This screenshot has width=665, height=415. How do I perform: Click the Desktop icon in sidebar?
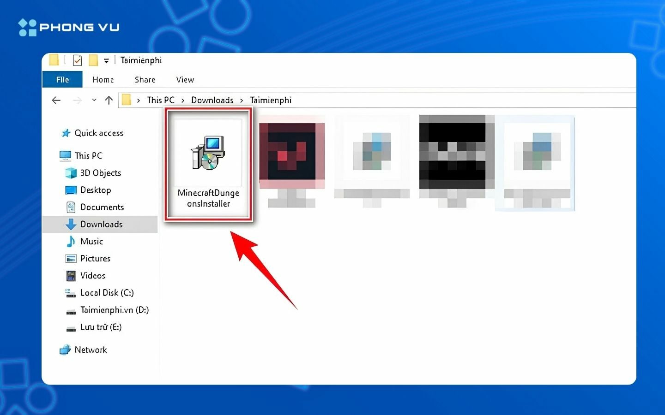pos(71,190)
